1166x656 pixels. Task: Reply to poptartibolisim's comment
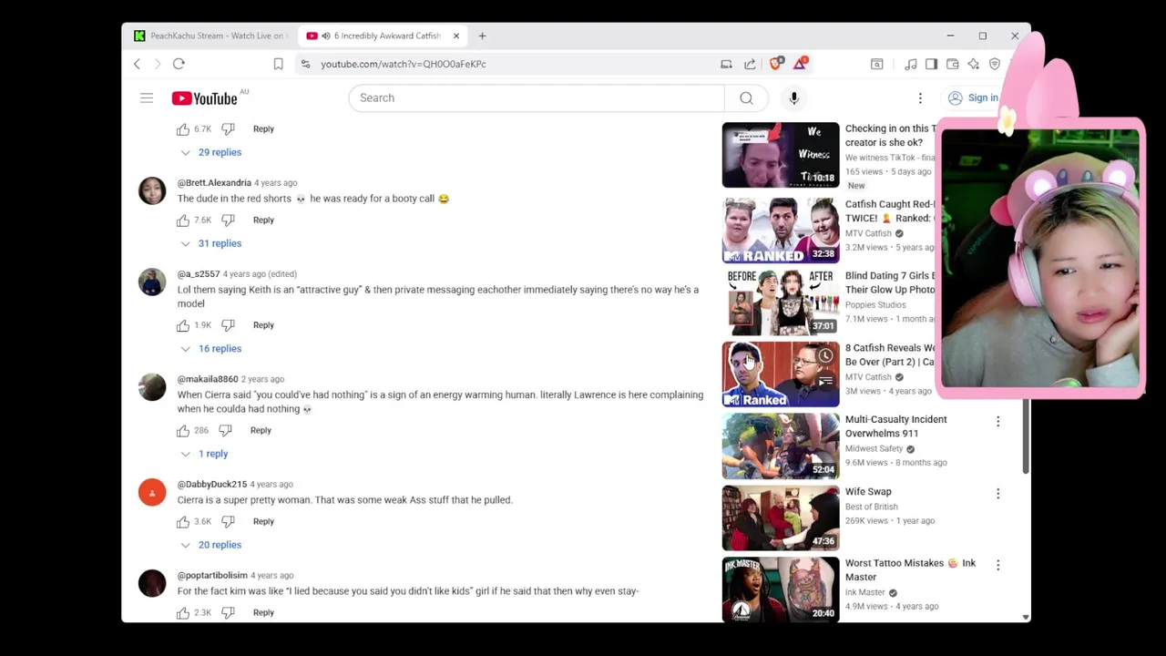(263, 612)
